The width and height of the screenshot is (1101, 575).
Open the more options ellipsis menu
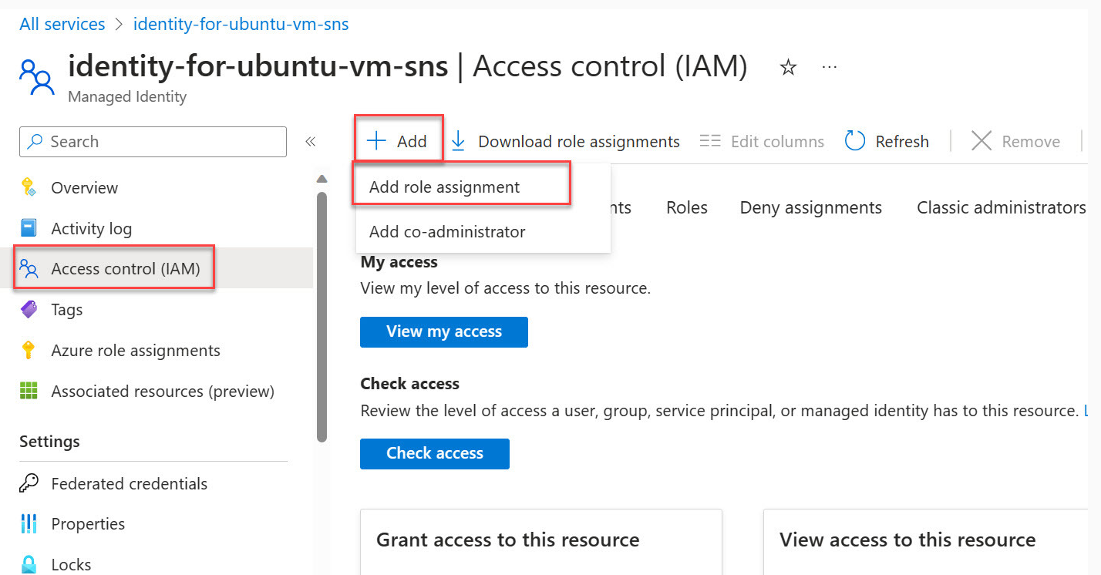tap(829, 67)
